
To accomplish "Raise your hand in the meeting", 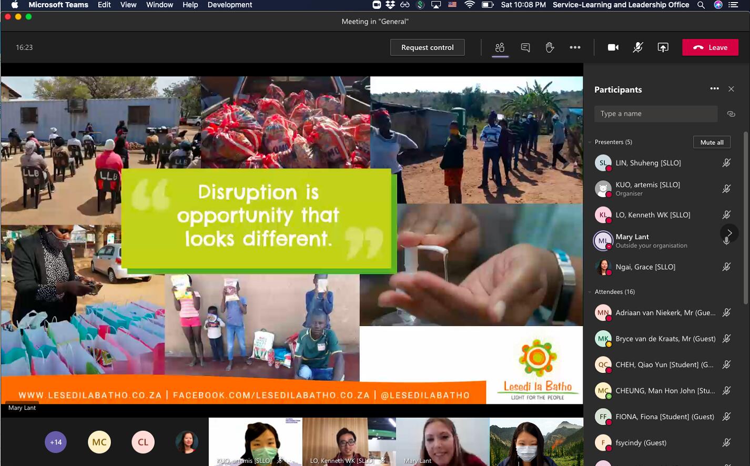I will click(550, 47).
